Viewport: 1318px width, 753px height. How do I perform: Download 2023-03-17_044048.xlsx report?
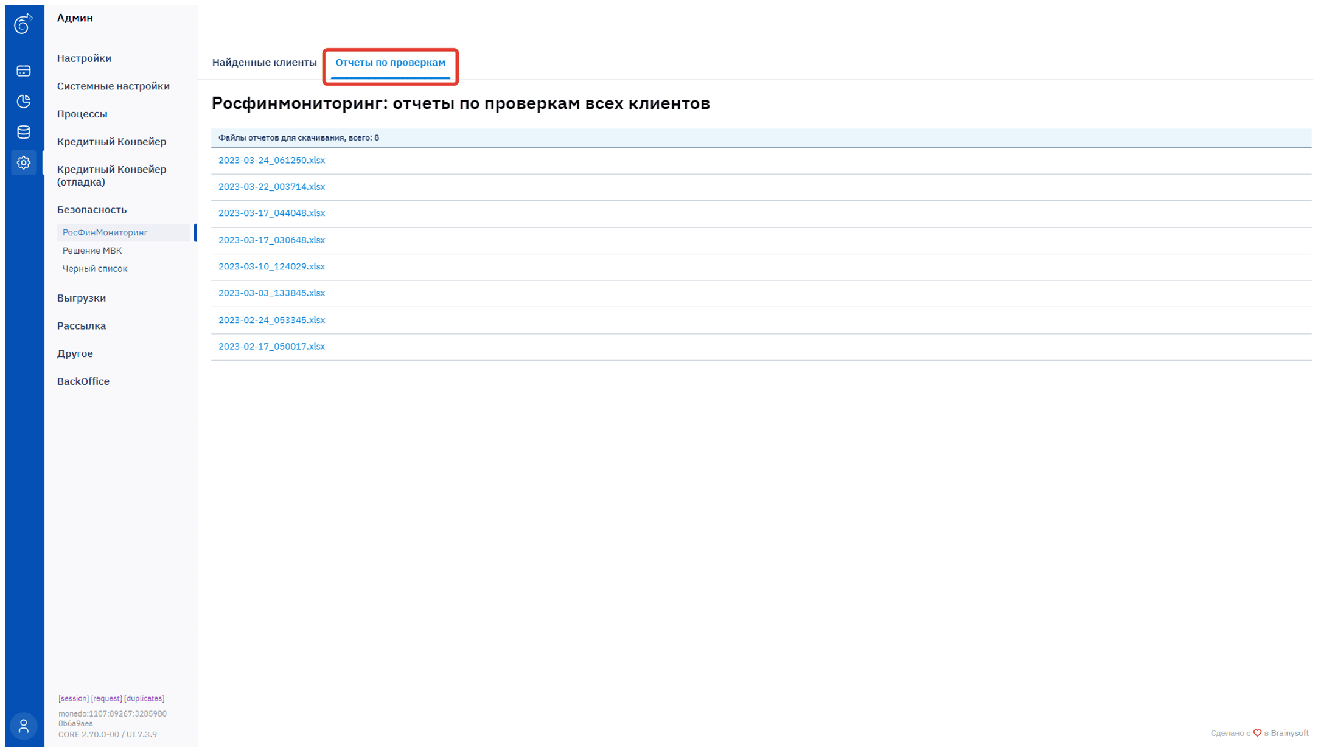271,213
